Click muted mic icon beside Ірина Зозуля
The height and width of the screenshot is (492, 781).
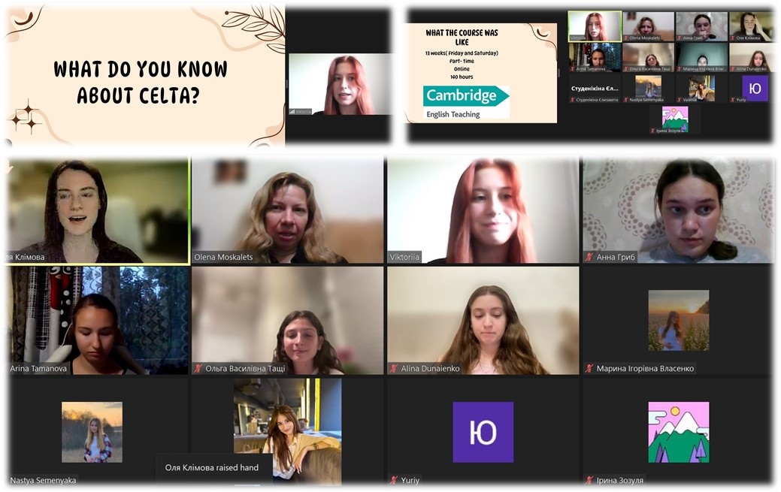pos(590,480)
